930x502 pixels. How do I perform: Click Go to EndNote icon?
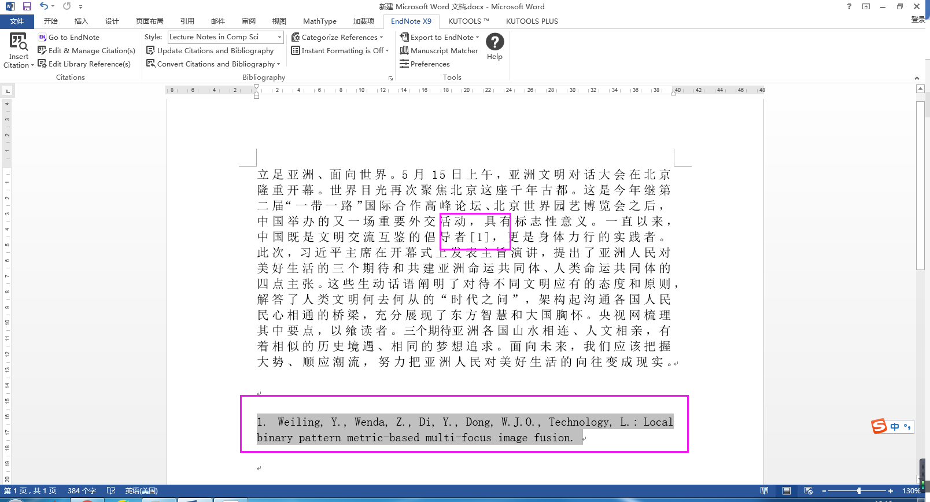(42, 37)
